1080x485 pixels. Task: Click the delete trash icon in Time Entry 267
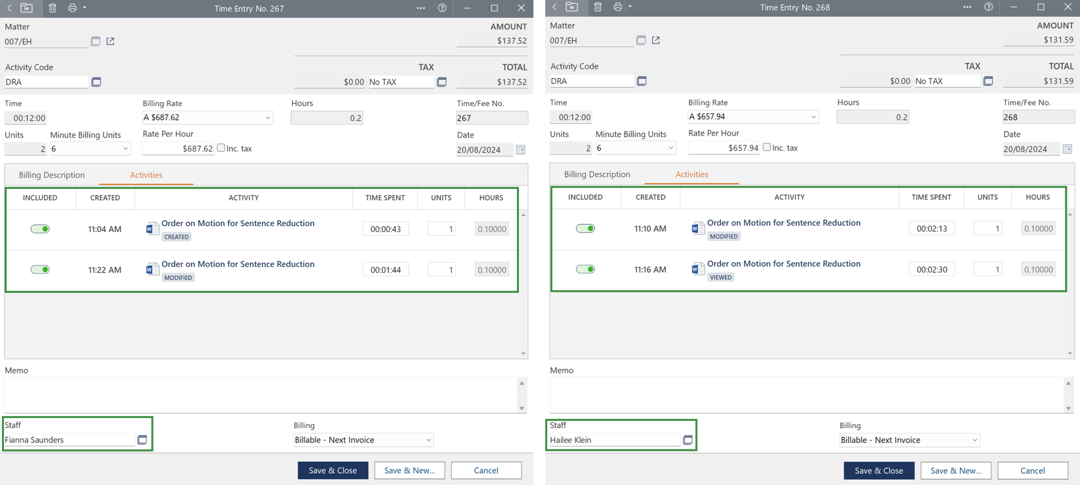(52, 8)
